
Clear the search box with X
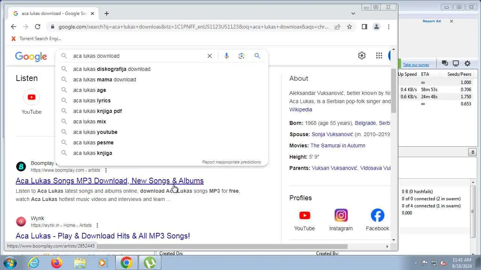click(x=210, y=56)
